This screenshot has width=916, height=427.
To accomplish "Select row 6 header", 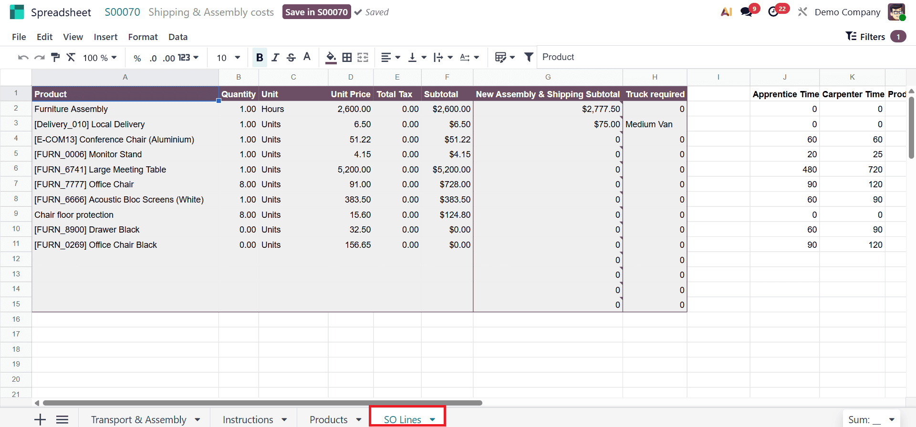I will click(16, 169).
